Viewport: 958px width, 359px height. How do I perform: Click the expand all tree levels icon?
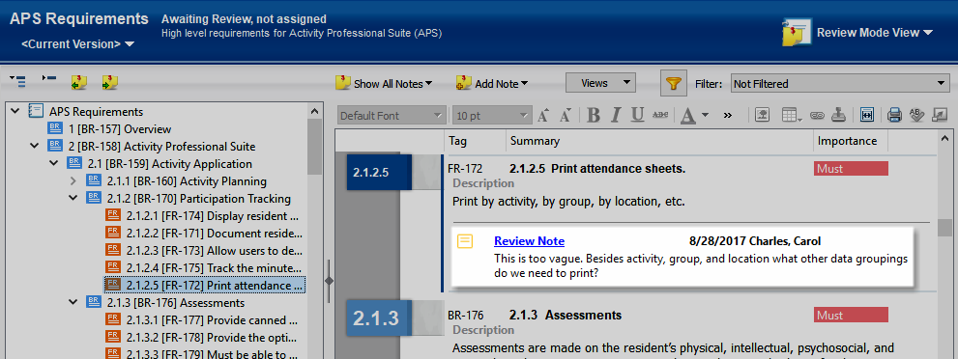click(x=17, y=80)
